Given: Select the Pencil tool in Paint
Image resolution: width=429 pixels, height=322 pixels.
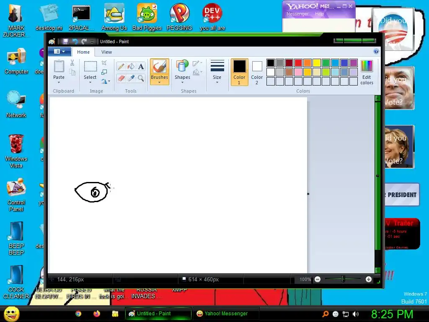Looking at the screenshot, I should pyautogui.click(x=121, y=67).
